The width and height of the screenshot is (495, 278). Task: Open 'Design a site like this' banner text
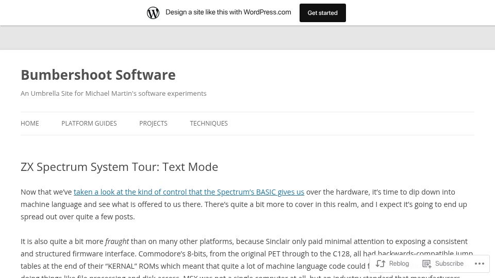tap(228, 12)
